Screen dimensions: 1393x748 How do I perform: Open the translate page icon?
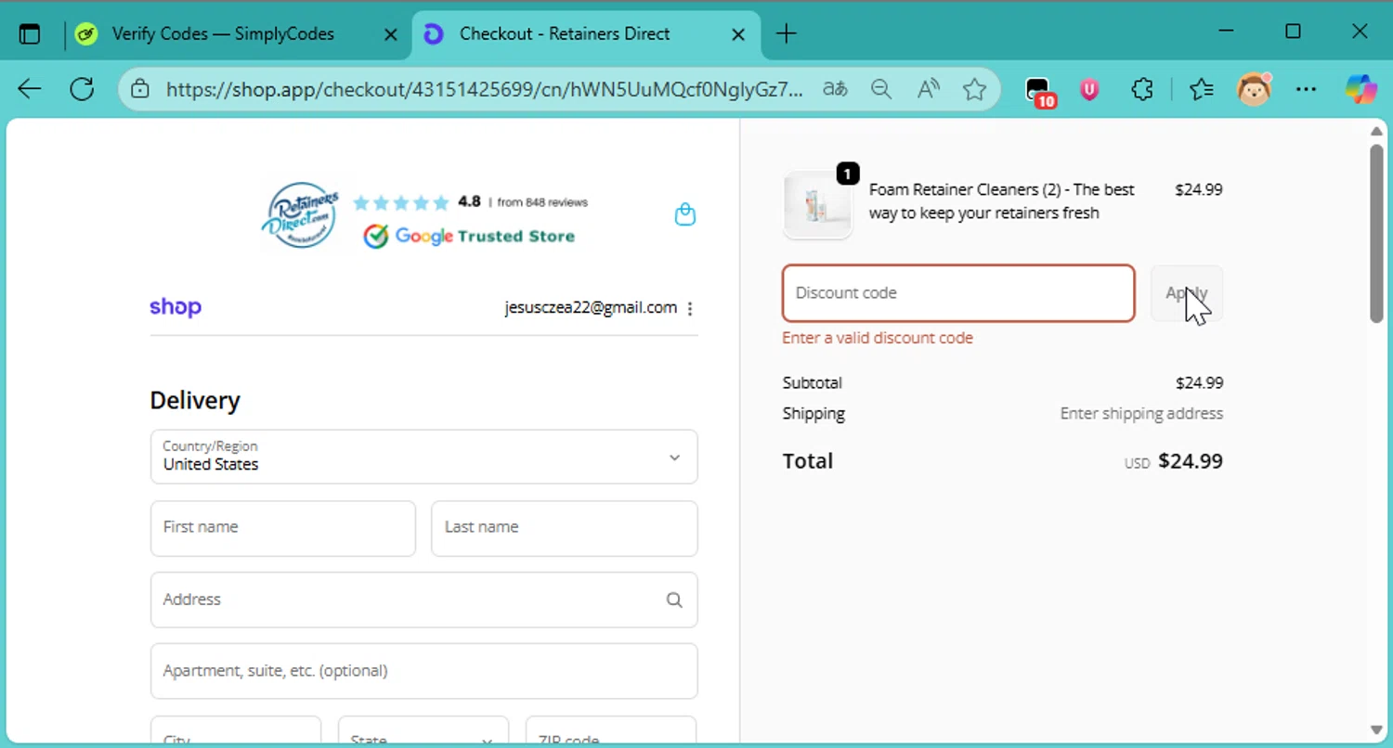pos(835,89)
